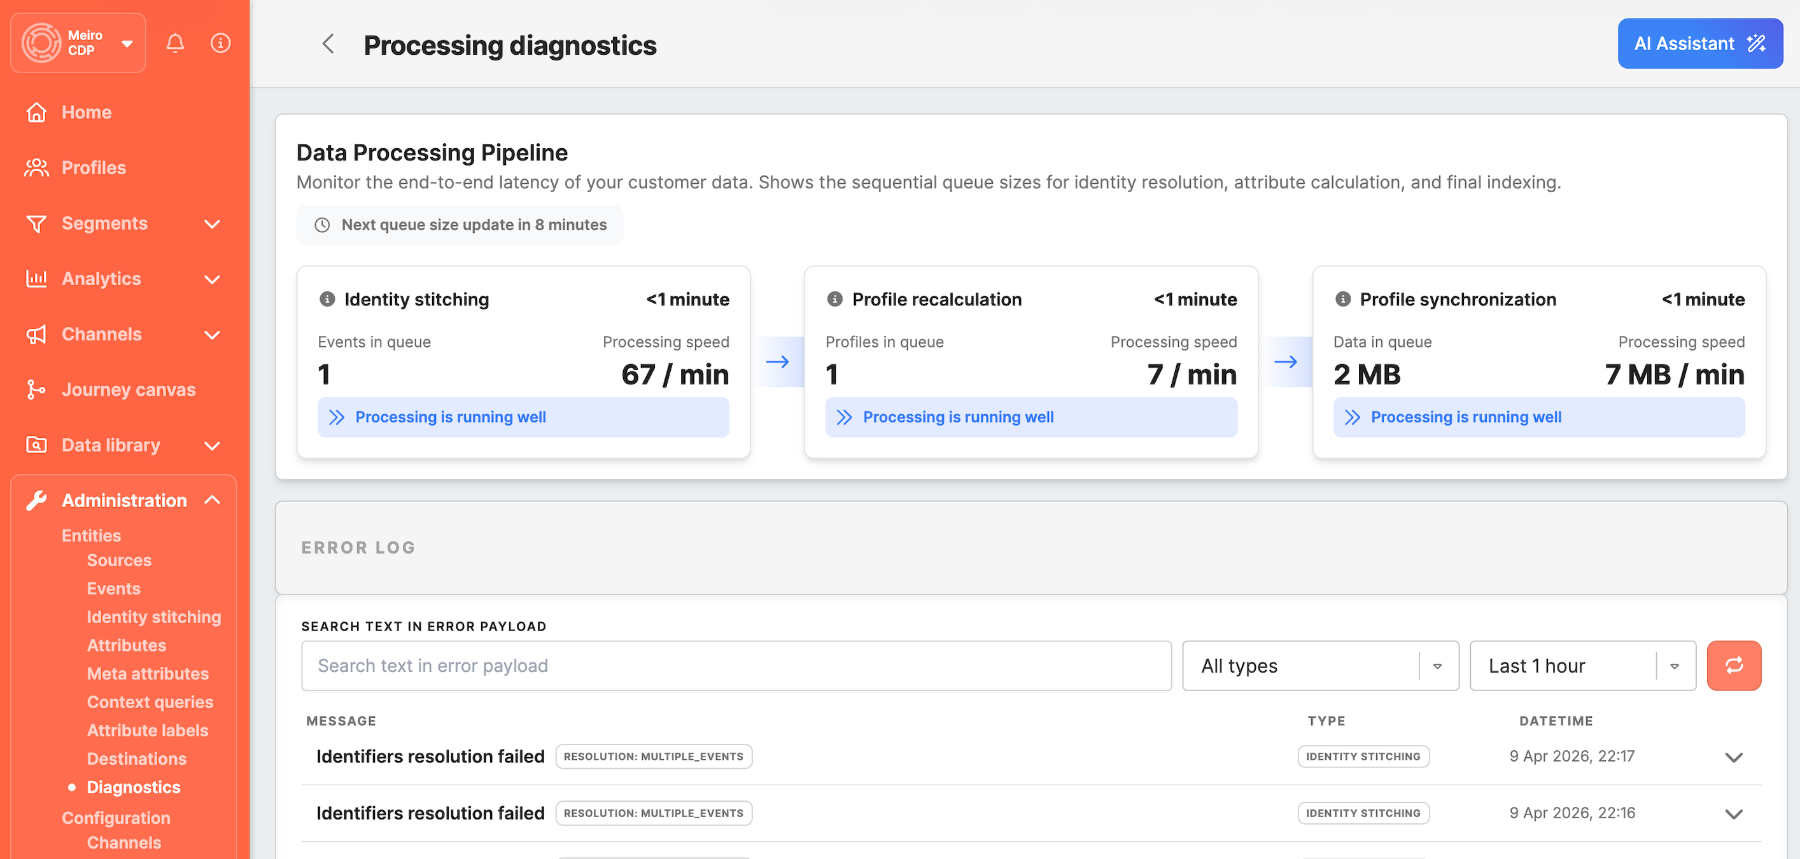Click info icon next to Identity stitching card
1800x859 pixels.
[327, 299]
